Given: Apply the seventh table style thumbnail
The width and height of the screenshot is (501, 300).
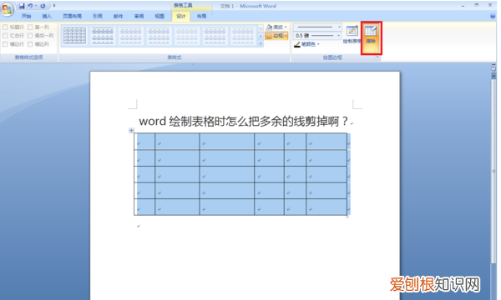Looking at the screenshot, I should tap(243, 35).
